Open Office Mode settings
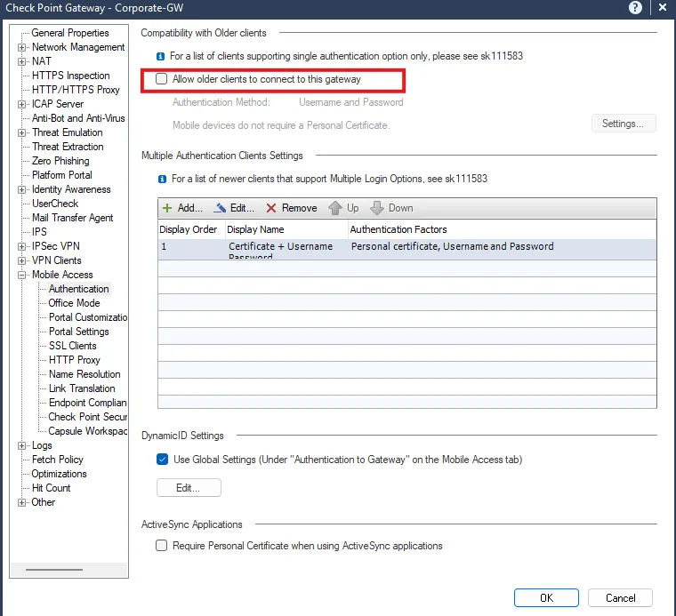 point(74,303)
